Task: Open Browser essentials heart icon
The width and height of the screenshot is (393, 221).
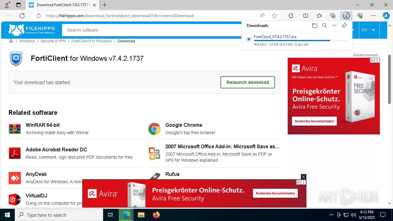Action: (360, 16)
